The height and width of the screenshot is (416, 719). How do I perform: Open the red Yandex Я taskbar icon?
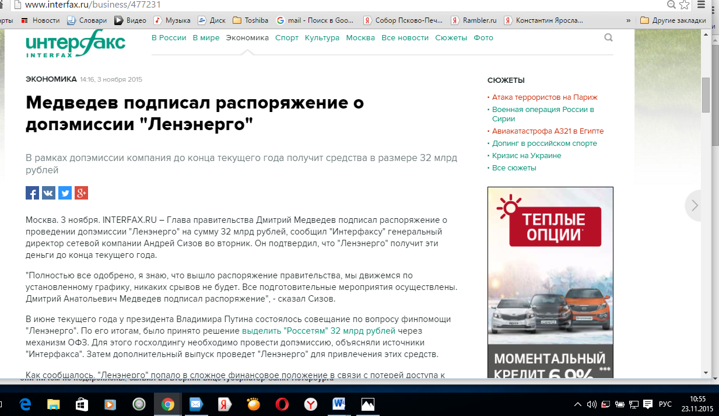click(225, 404)
